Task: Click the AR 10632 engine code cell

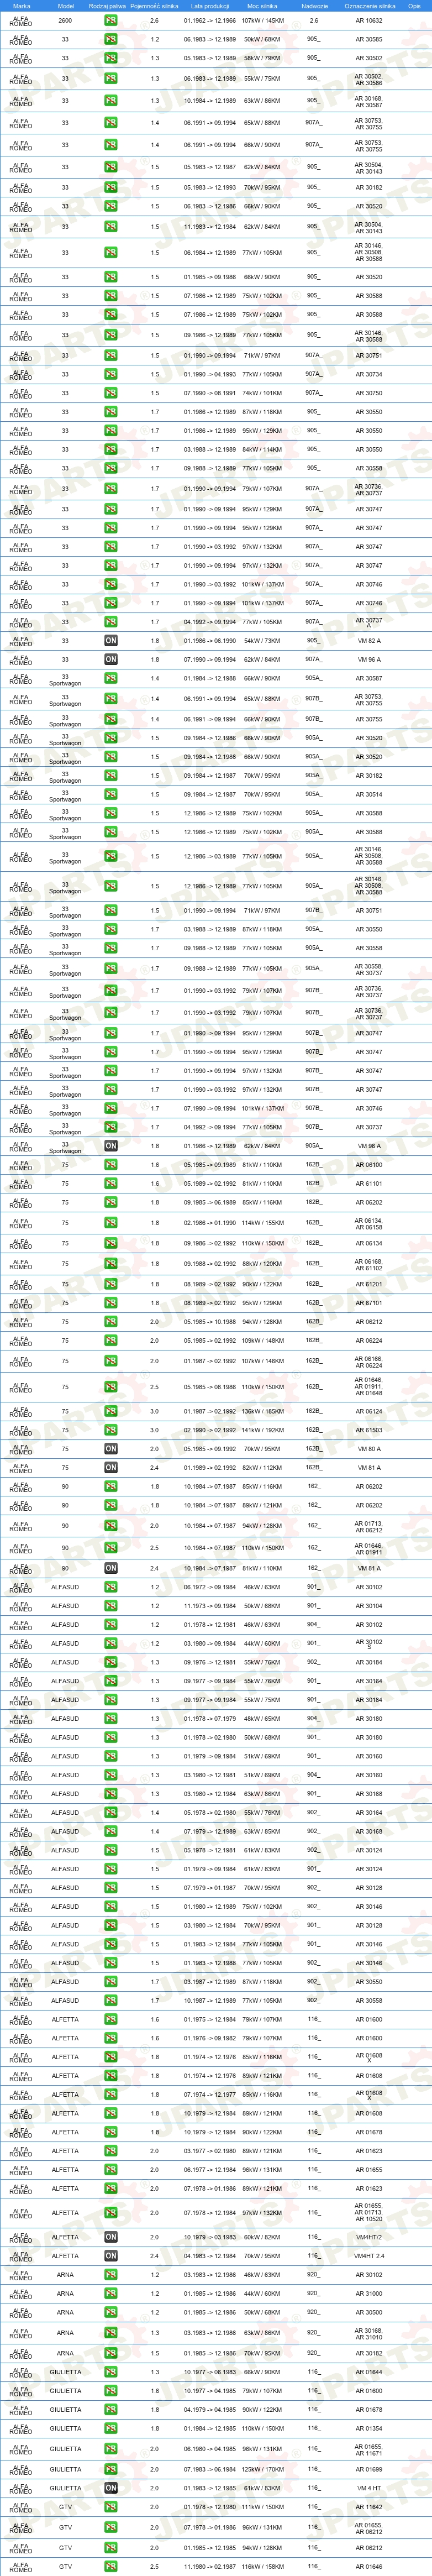Action: tap(368, 20)
